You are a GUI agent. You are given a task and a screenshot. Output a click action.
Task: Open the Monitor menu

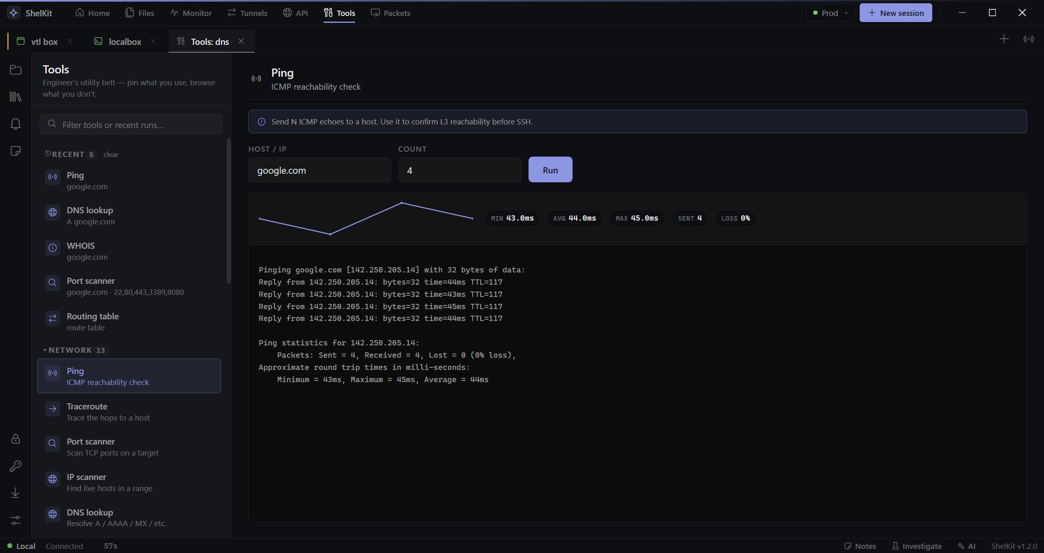(191, 13)
